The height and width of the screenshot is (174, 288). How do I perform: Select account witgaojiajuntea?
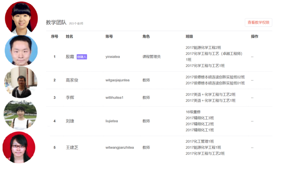(117, 80)
